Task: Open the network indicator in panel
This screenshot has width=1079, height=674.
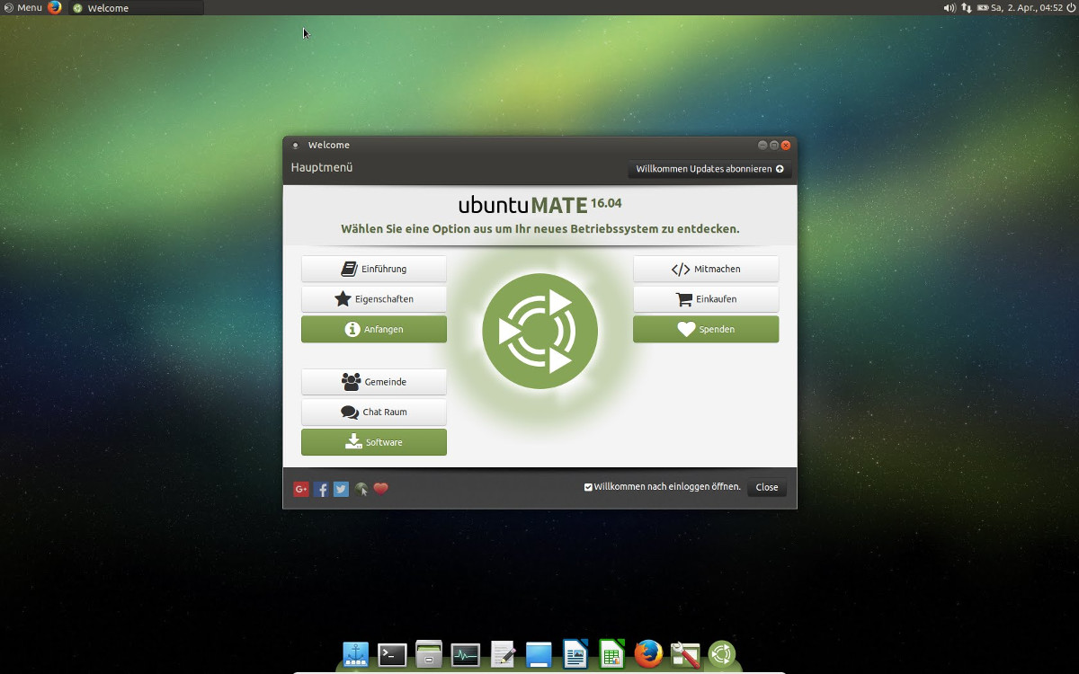Action: [967, 7]
